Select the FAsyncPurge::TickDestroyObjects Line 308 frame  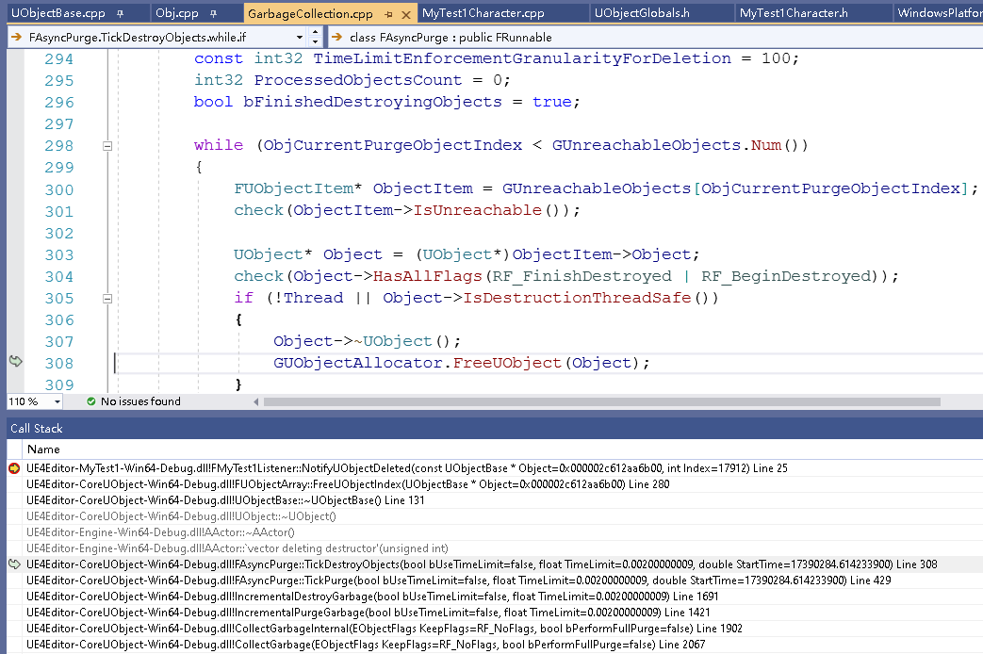point(483,564)
